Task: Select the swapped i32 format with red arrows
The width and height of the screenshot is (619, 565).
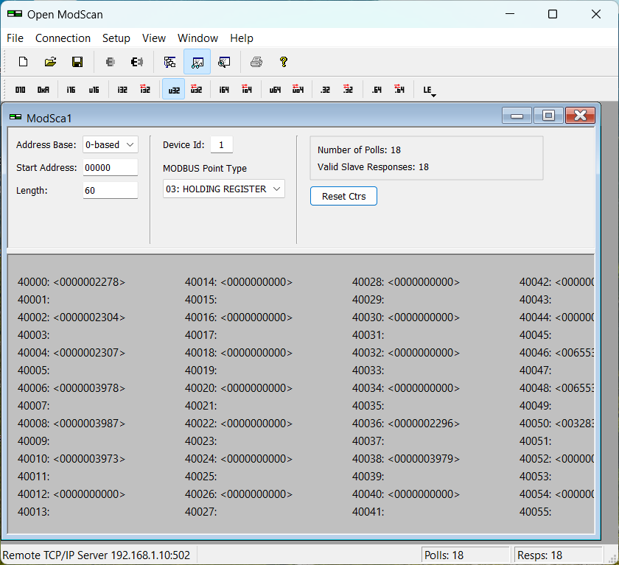Action: (145, 90)
